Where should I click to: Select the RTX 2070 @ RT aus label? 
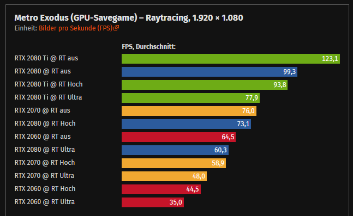43,110
